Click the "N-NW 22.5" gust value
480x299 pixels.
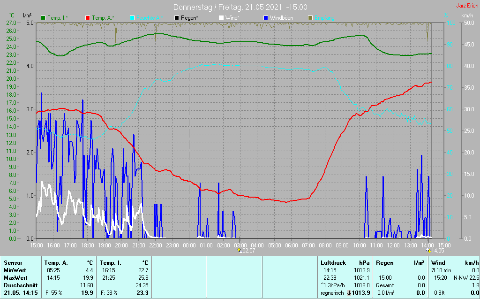click(x=466, y=278)
